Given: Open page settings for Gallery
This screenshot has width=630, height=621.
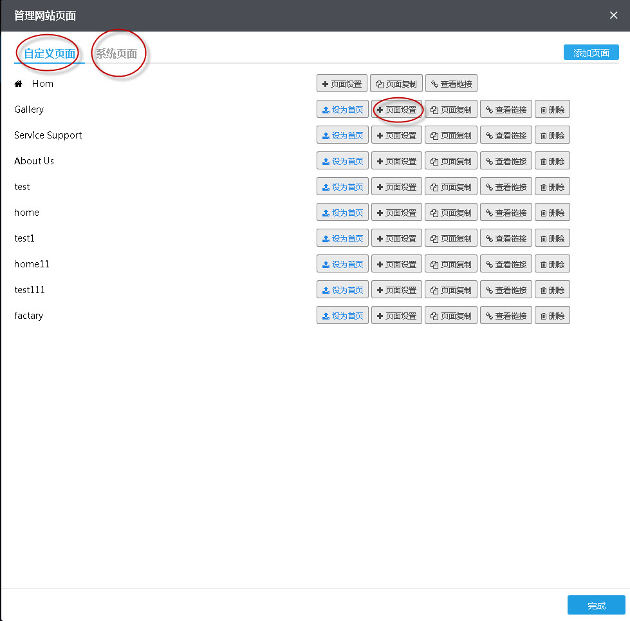Looking at the screenshot, I should point(396,110).
